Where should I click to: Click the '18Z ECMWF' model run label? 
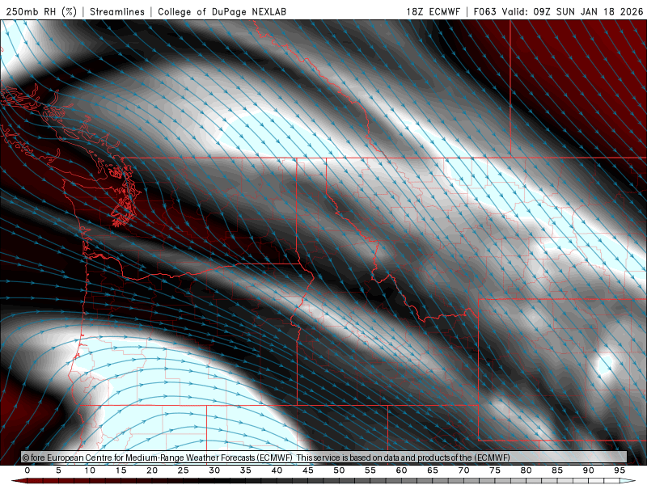[x=433, y=11]
